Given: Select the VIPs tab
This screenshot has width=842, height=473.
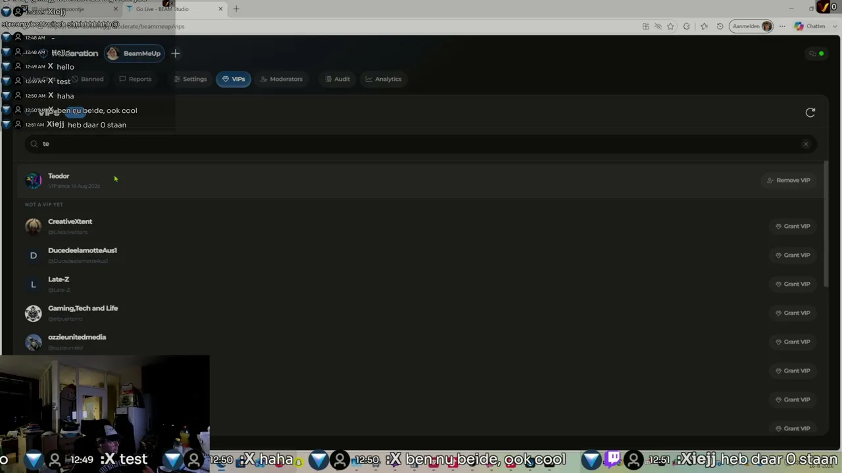Looking at the screenshot, I should point(234,79).
